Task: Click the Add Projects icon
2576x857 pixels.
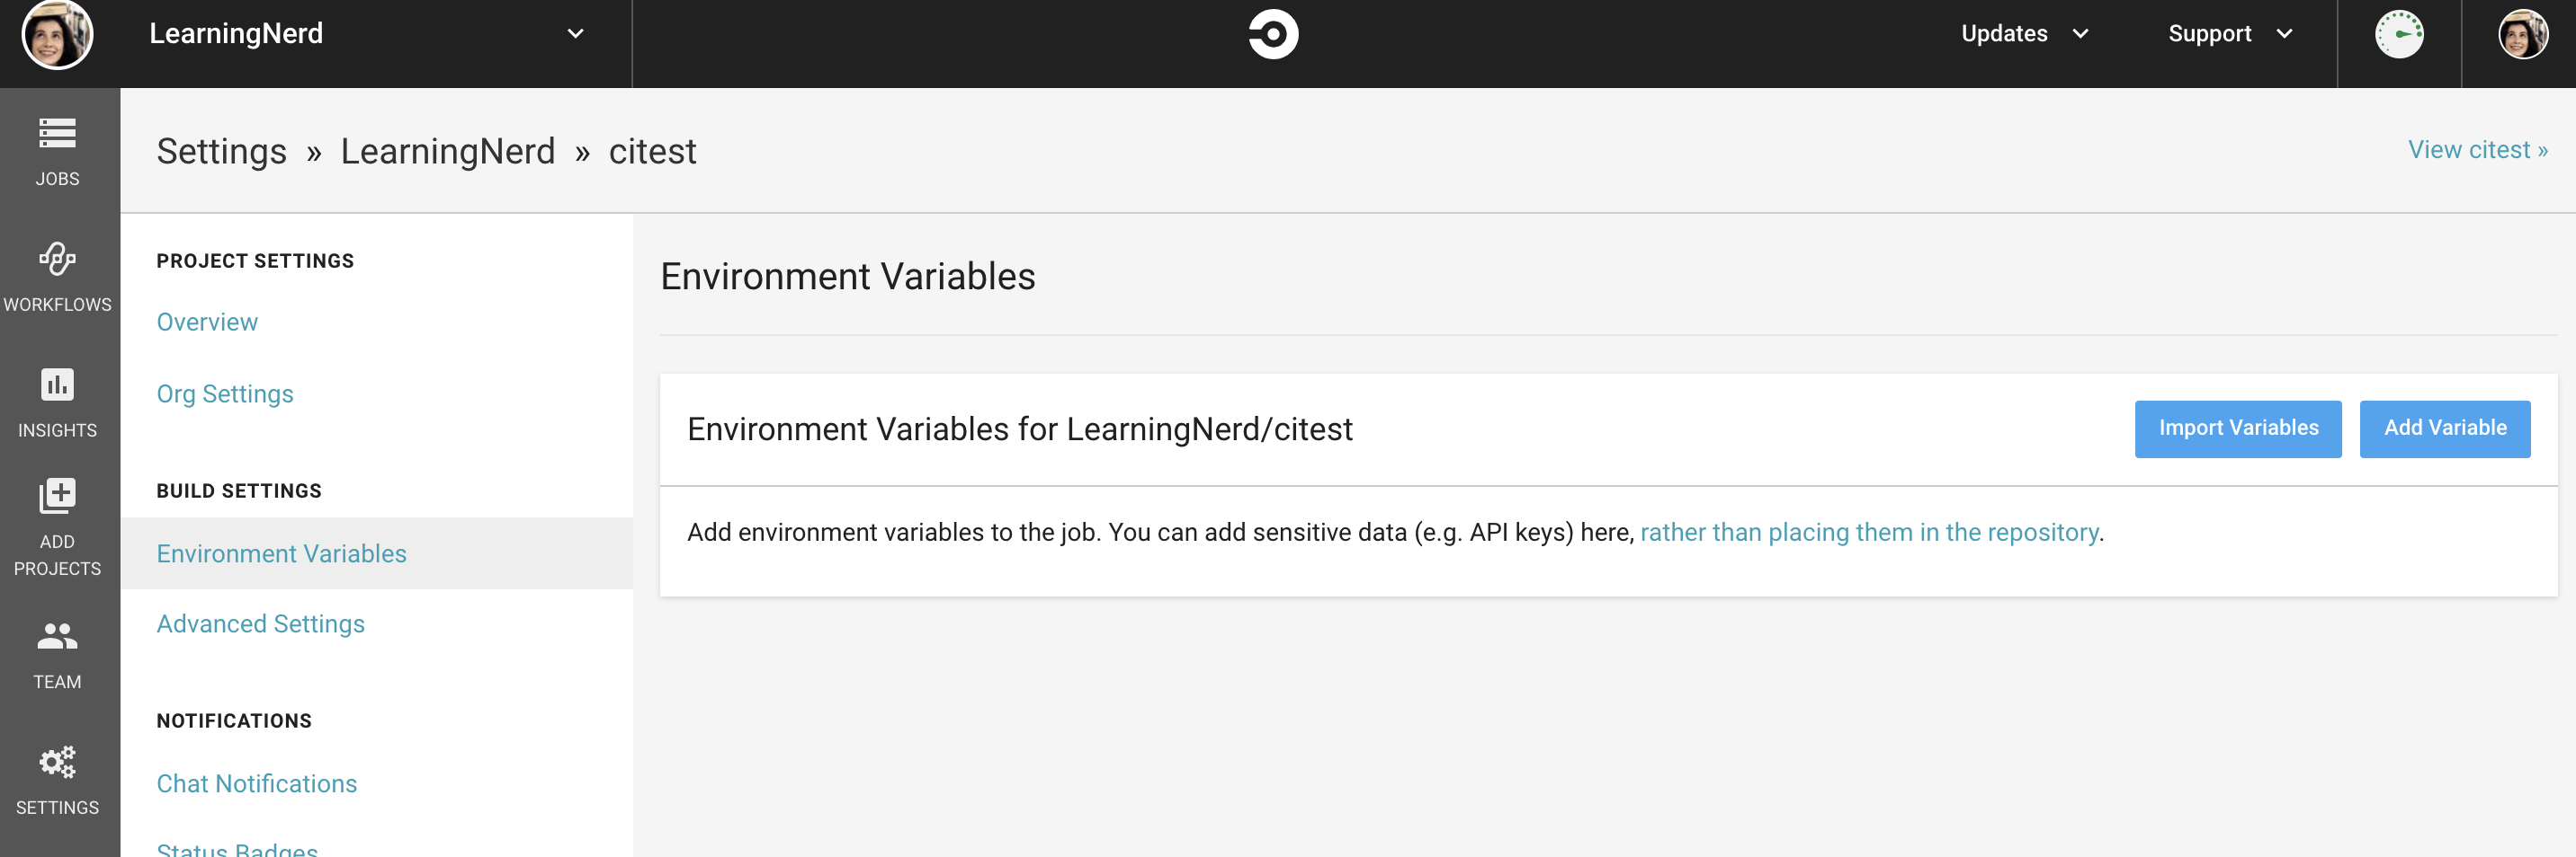Action: [x=57, y=497]
